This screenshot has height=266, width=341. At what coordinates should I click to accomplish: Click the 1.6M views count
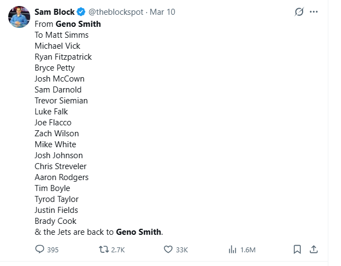pos(248,250)
